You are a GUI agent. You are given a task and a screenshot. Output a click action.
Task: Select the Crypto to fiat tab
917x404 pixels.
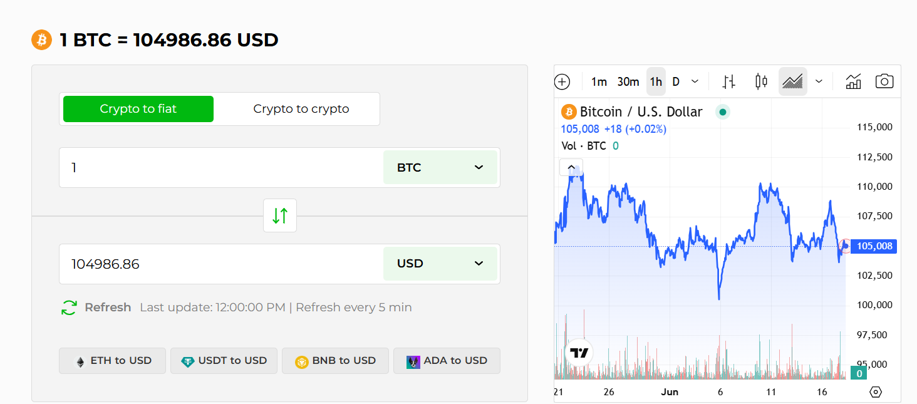138,108
